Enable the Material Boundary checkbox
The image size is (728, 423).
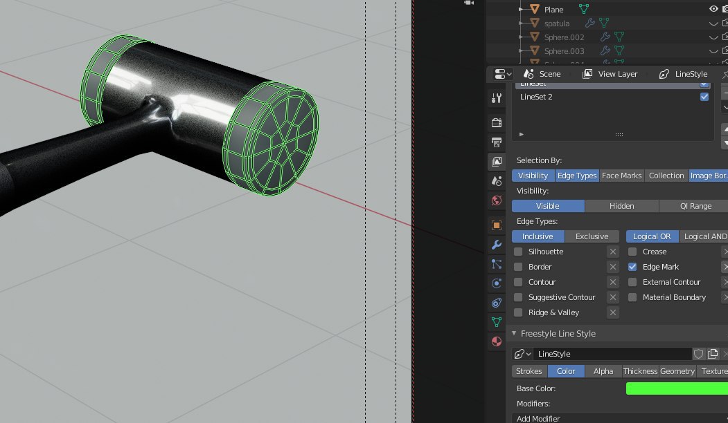point(632,297)
